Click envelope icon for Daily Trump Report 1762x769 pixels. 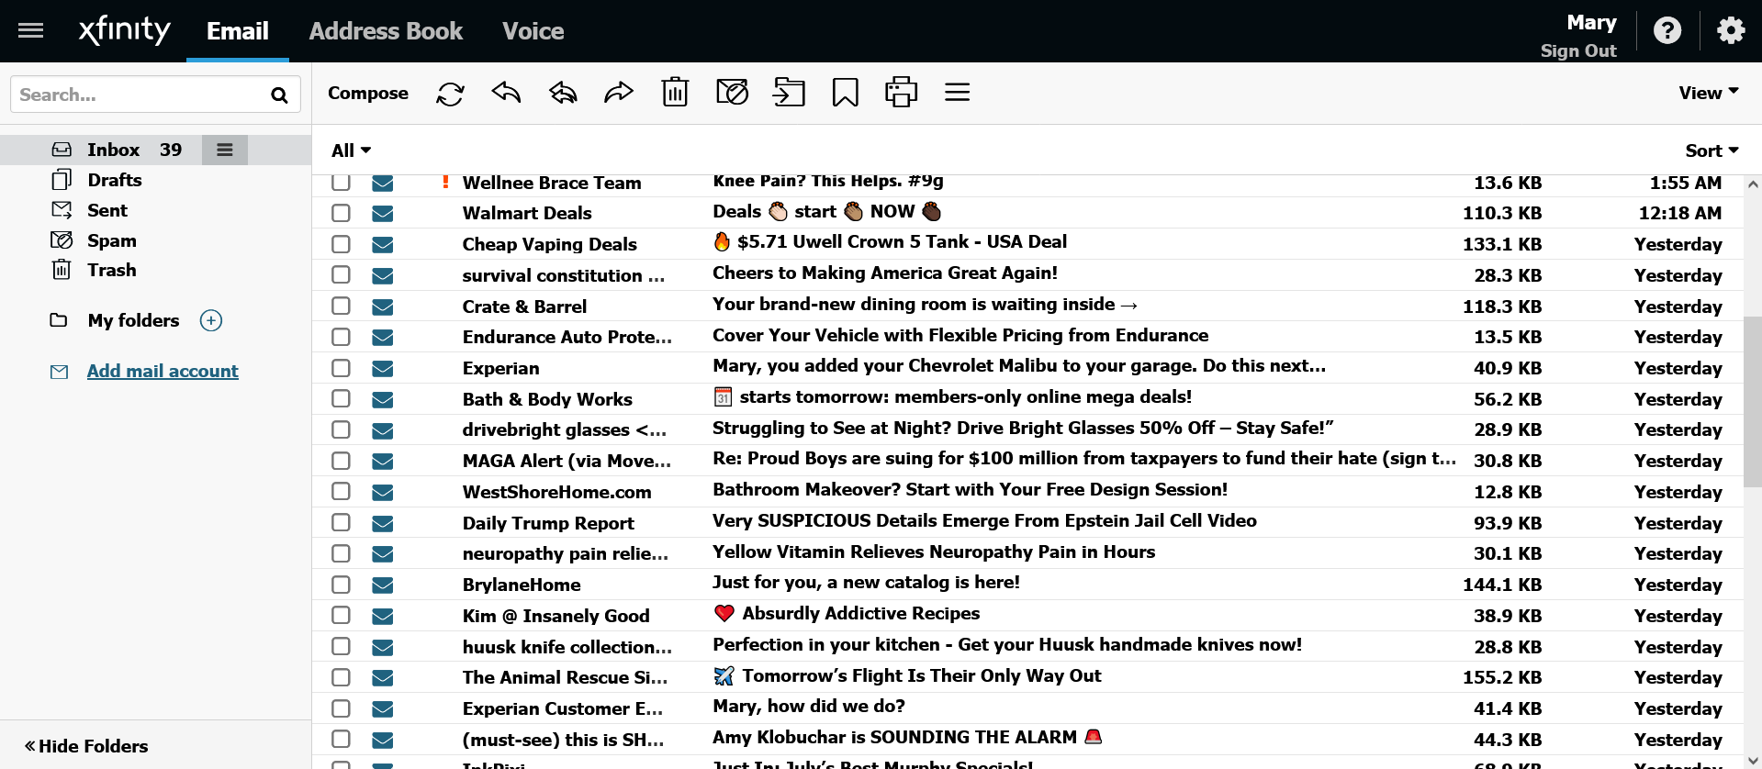click(383, 523)
